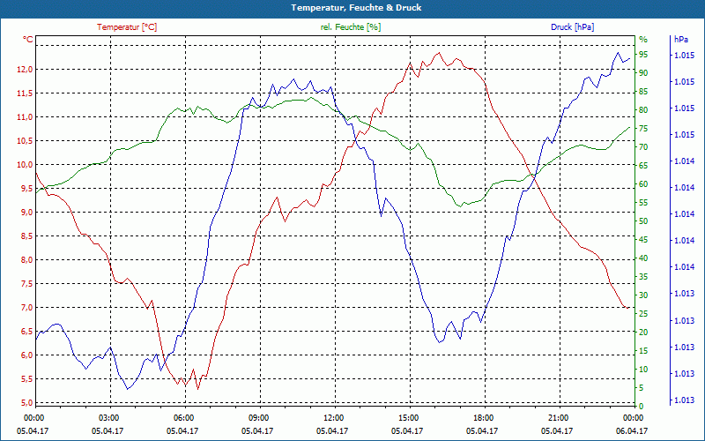Click the green '50' humidity axis tick
The height and width of the screenshot is (441, 705).
tap(643, 221)
